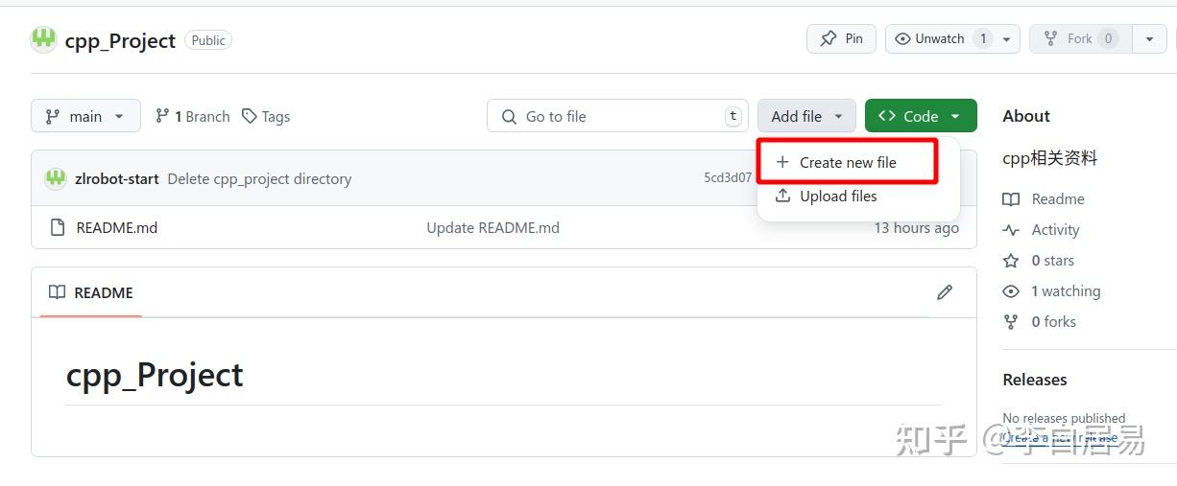Click the pencil edit README icon

[945, 292]
